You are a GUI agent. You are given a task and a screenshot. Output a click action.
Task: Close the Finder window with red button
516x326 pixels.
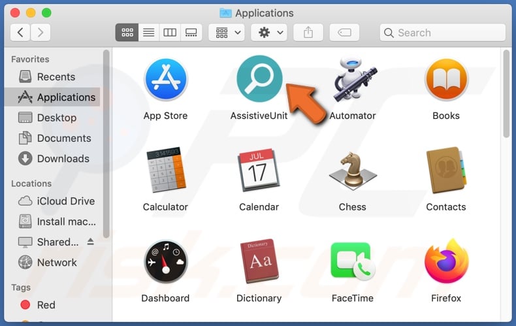point(15,13)
